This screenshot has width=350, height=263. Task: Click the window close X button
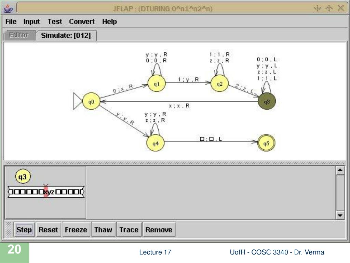tap(341, 8)
